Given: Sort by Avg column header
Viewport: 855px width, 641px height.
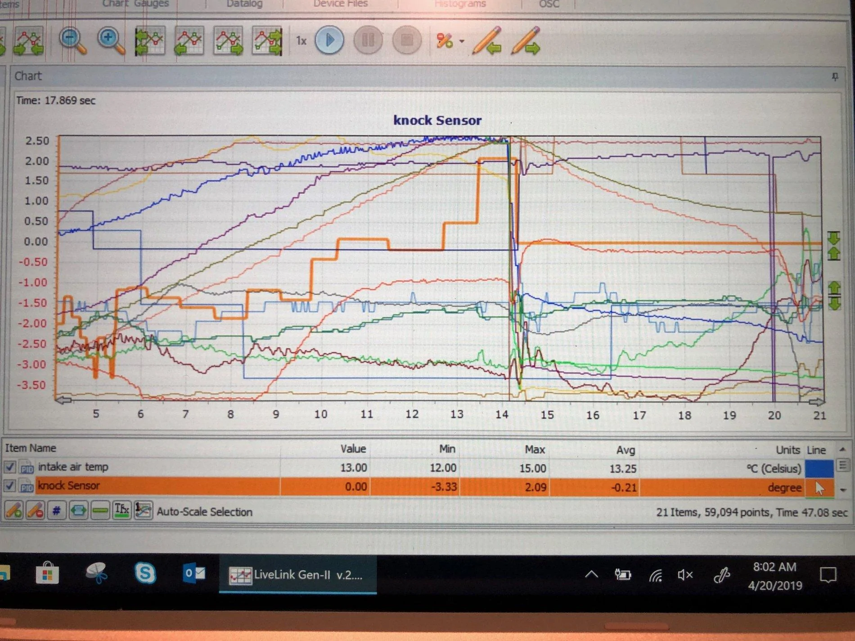Looking at the screenshot, I should [x=625, y=450].
